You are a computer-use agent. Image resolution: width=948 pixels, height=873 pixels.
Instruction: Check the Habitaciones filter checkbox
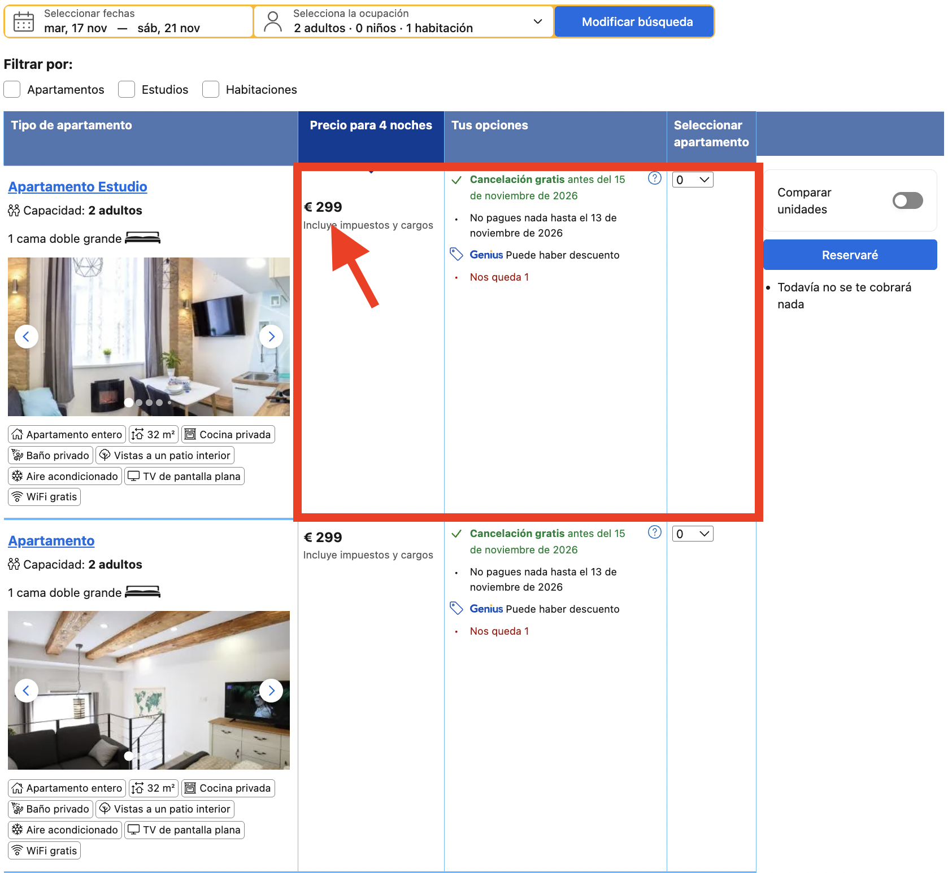click(x=211, y=89)
